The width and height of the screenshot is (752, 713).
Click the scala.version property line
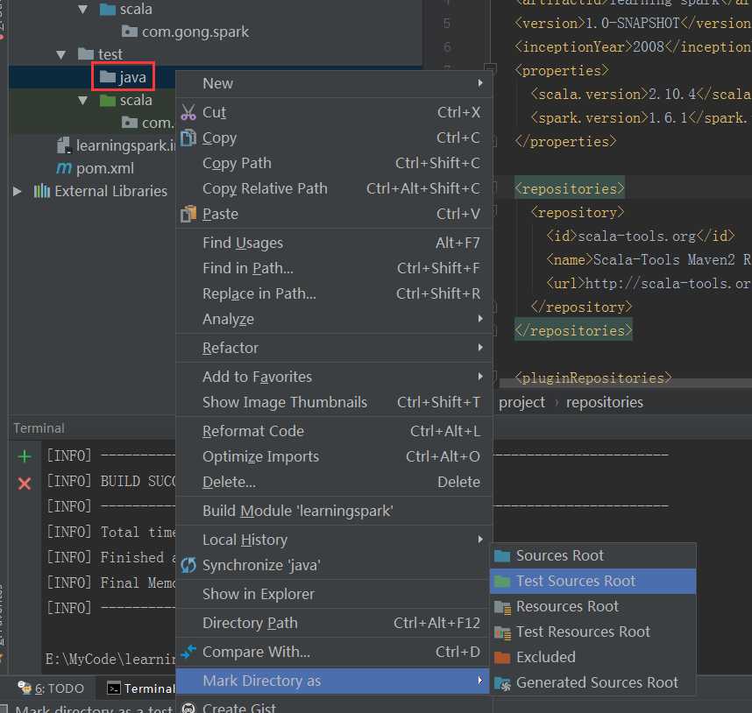641,95
